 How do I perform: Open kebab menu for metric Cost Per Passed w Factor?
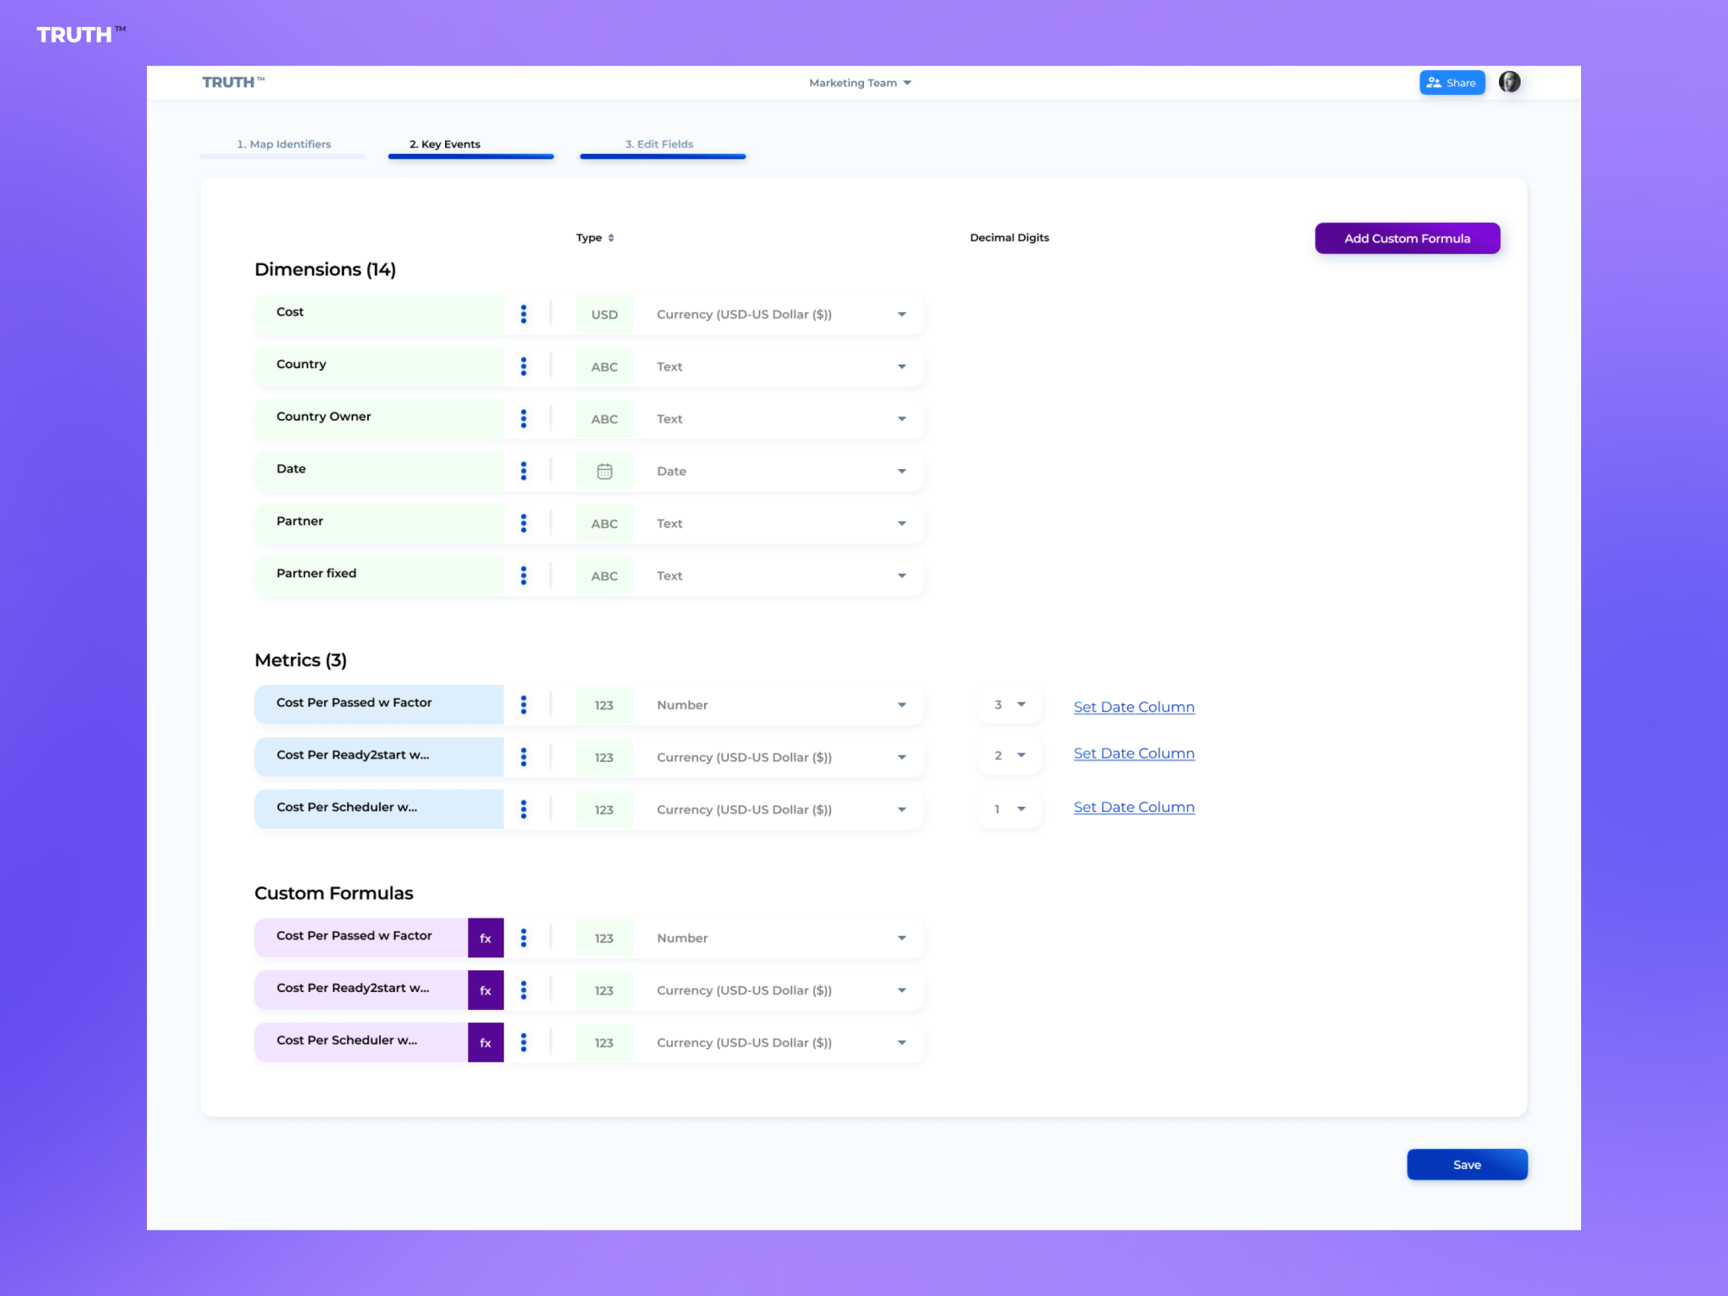(524, 705)
